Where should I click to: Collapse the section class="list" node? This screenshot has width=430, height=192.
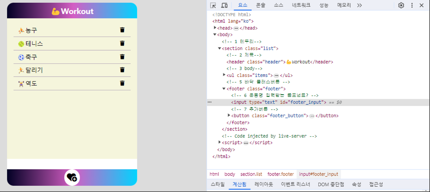pyautogui.click(x=219, y=48)
